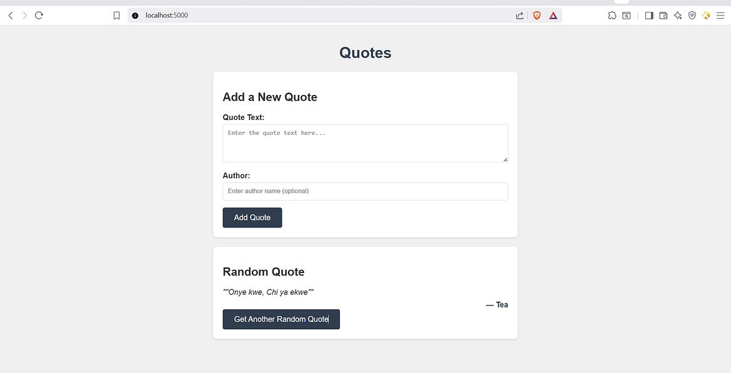
Task: Click the yellow extension icon in the toolbar
Action: [x=706, y=16]
